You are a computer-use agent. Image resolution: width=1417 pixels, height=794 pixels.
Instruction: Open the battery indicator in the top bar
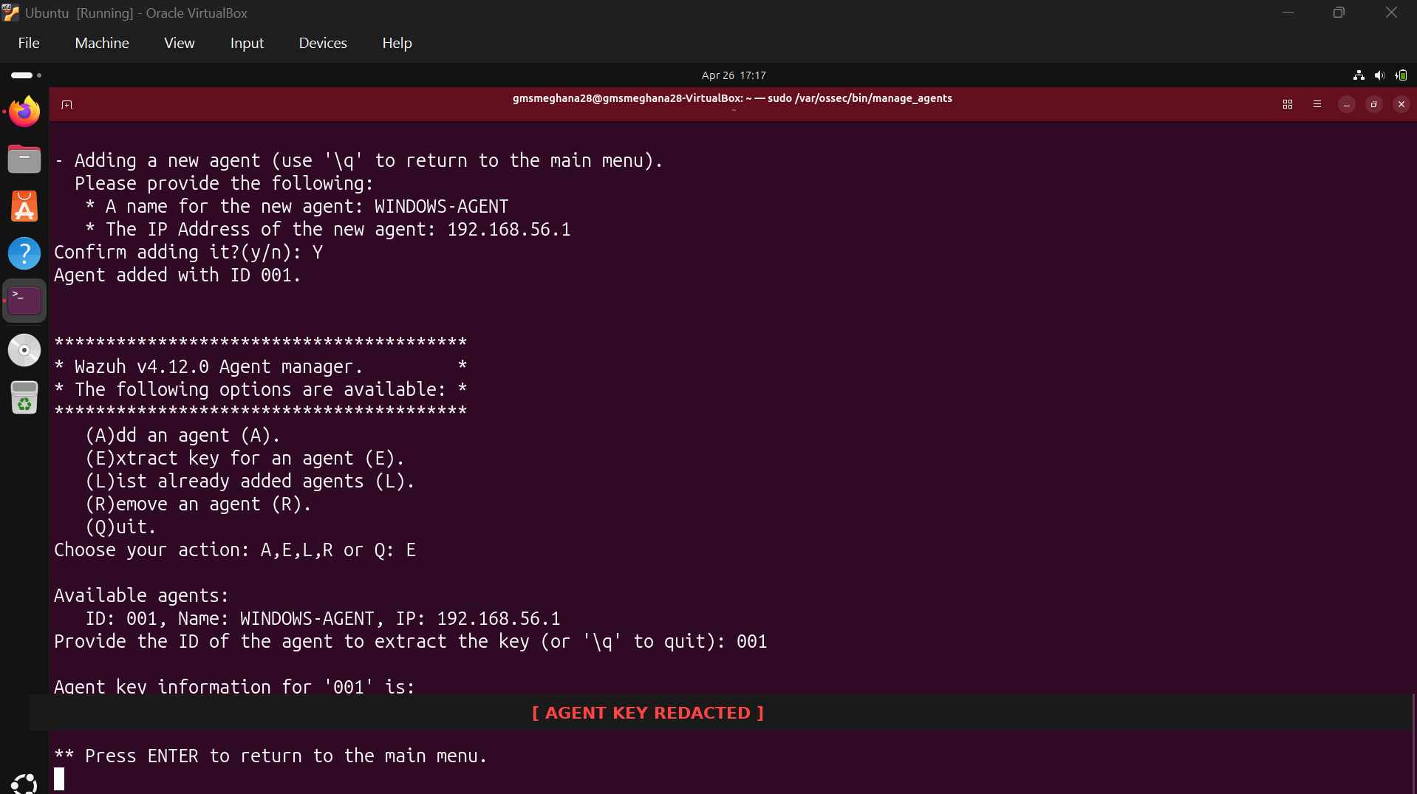[1401, 75]
